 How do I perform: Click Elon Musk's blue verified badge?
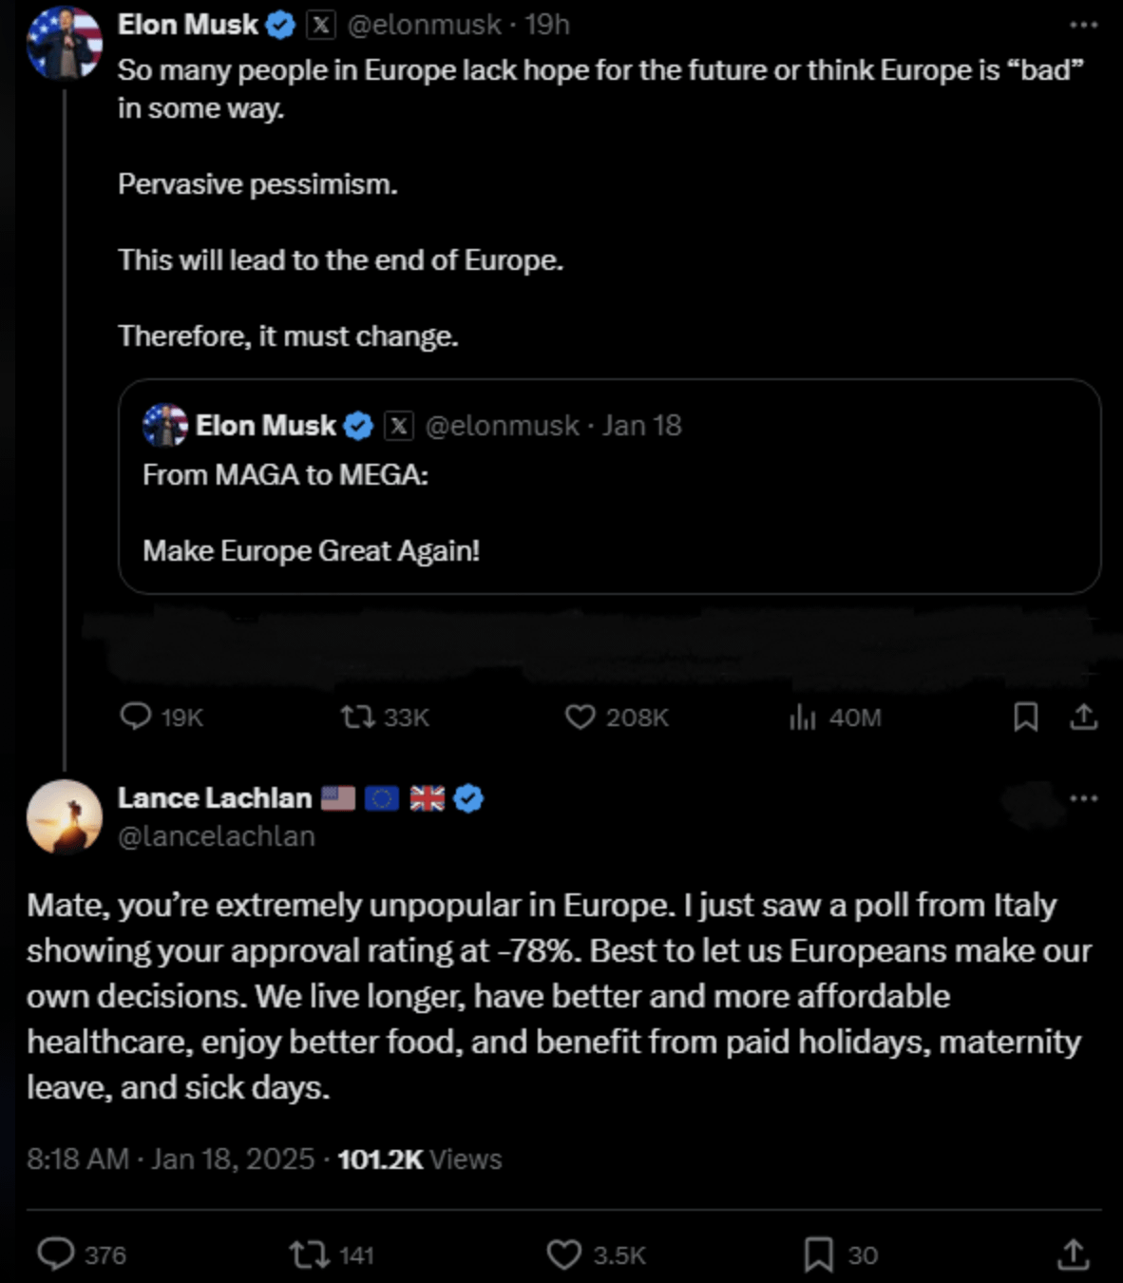tap(280, 26)
